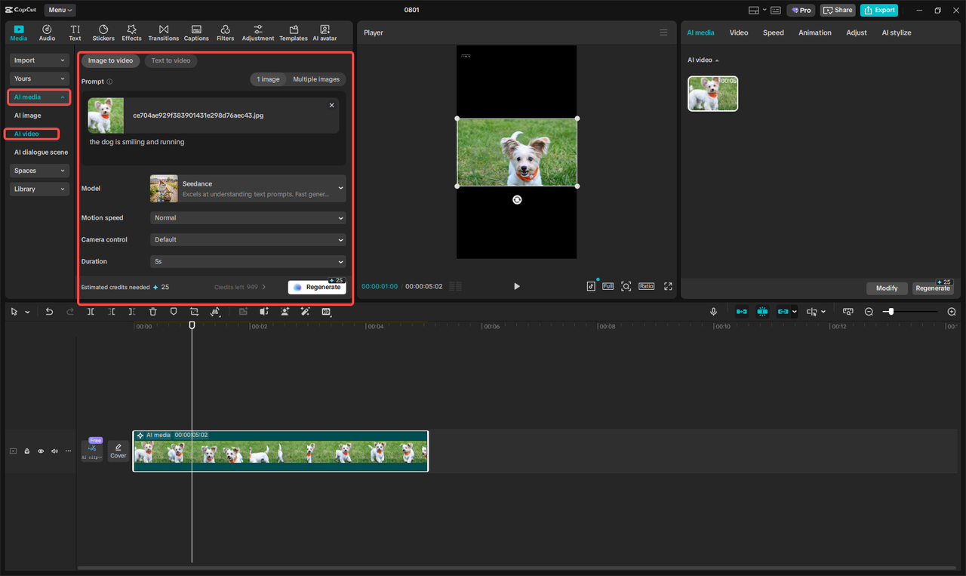
Task: Toggle the Full playback mode button
Action: pos(608,286)
